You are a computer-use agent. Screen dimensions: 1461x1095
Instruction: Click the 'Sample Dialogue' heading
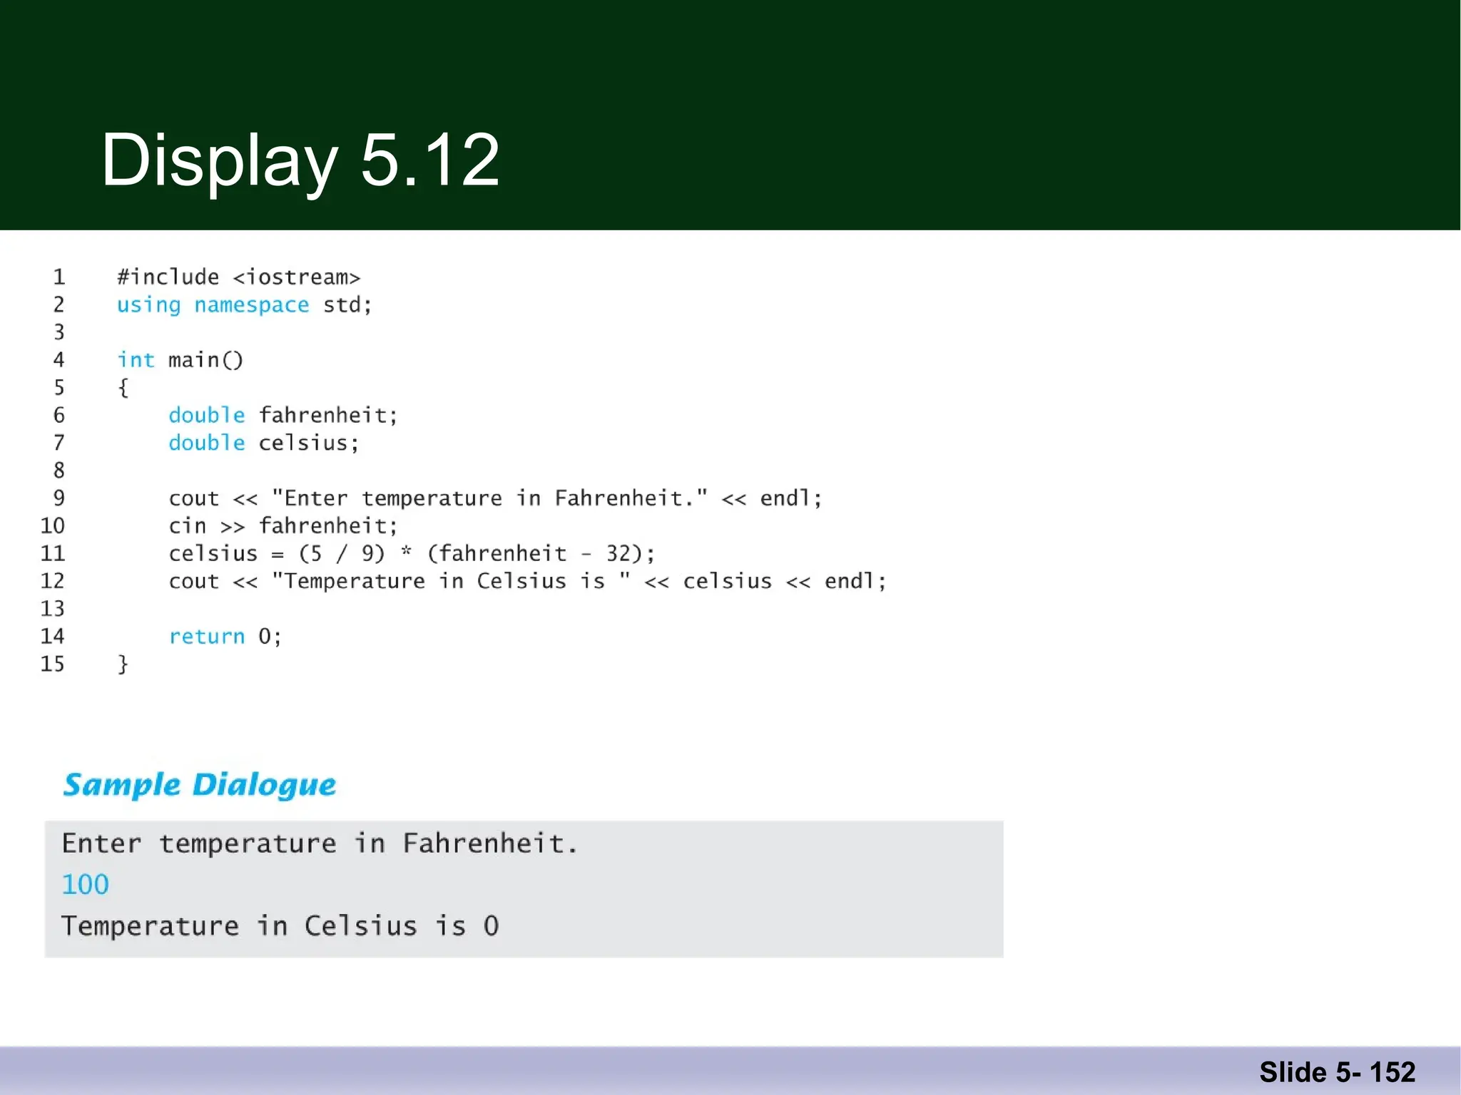coord(200,786)
